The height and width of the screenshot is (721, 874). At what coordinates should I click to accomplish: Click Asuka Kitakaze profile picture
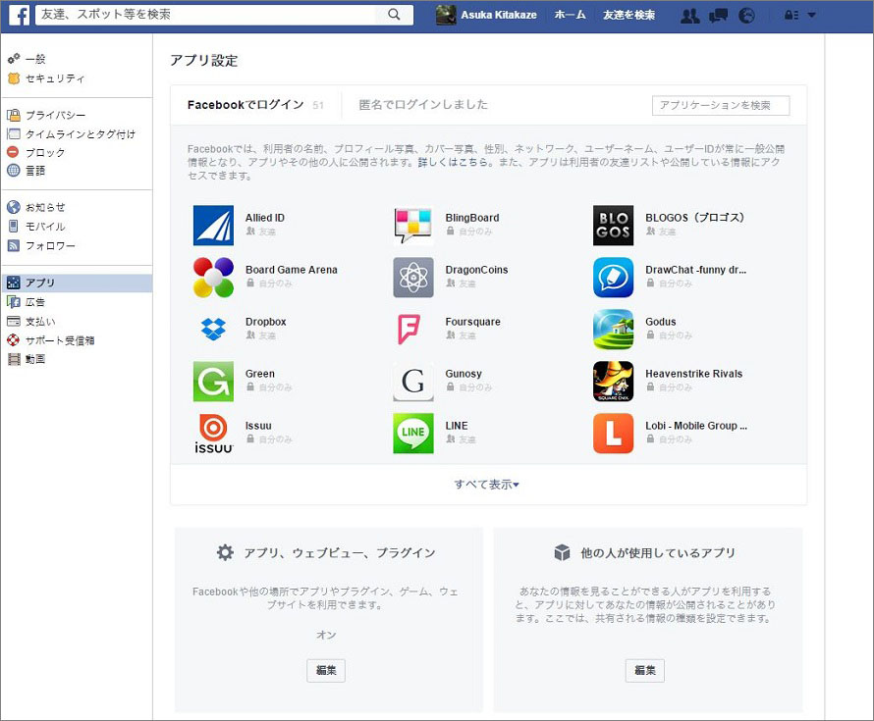(x=446, y=15)
